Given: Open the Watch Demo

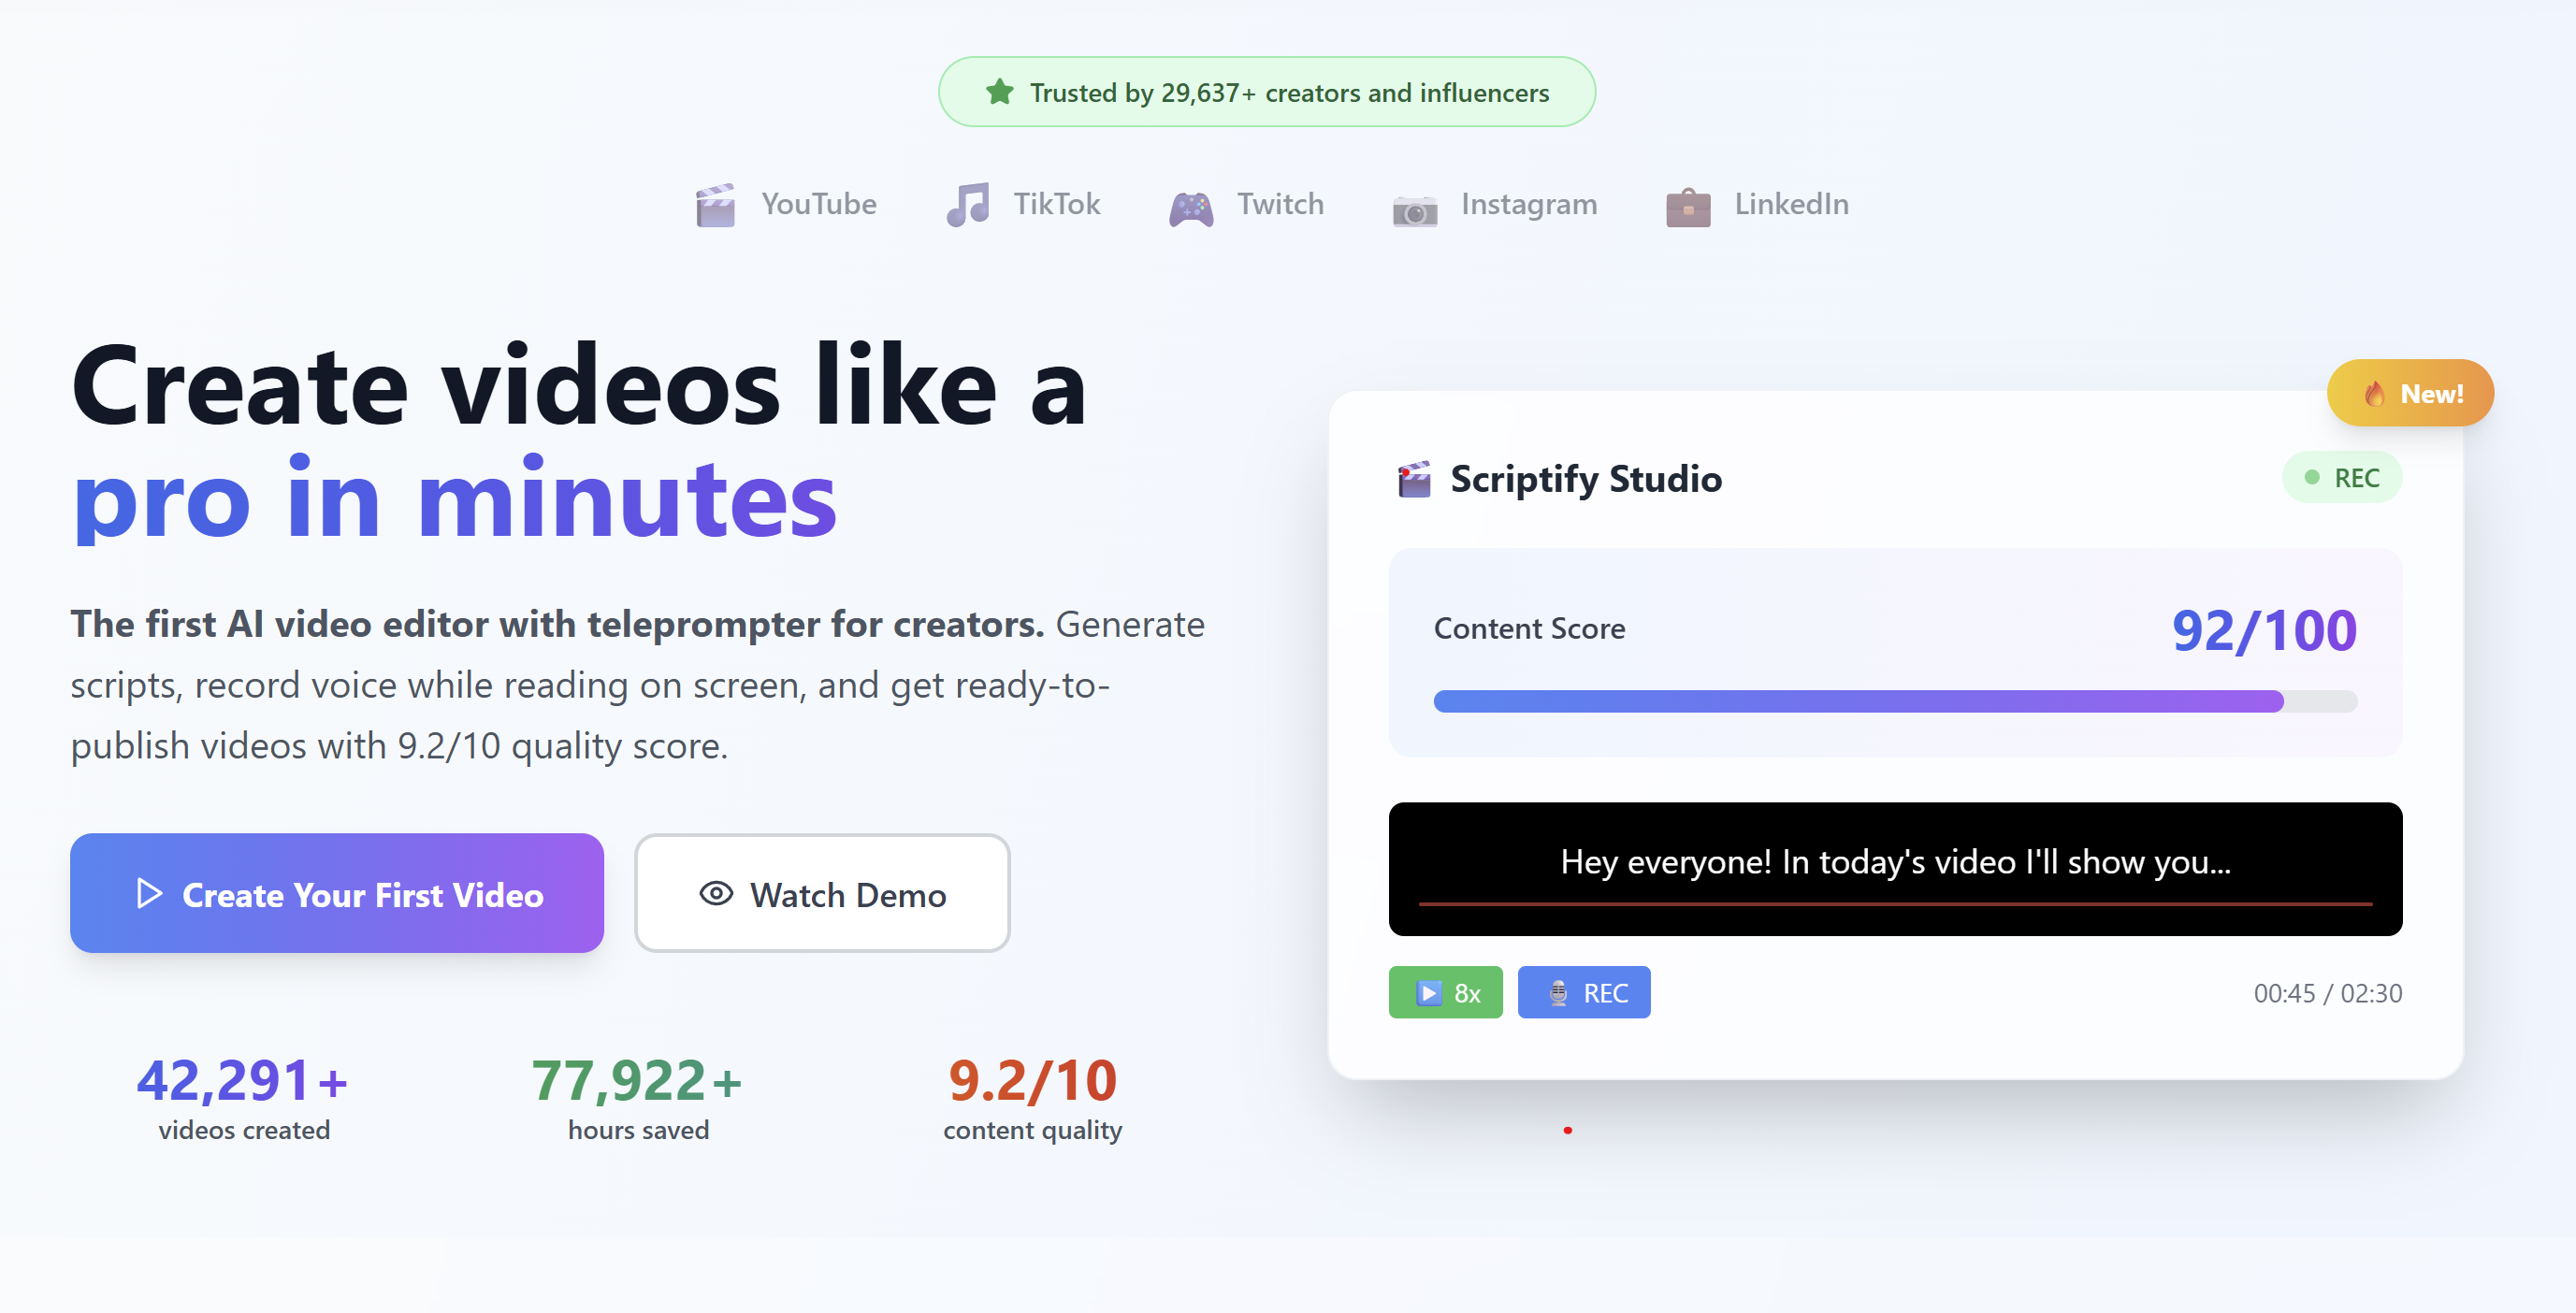Looking at the screenshot, I should 822,893.
